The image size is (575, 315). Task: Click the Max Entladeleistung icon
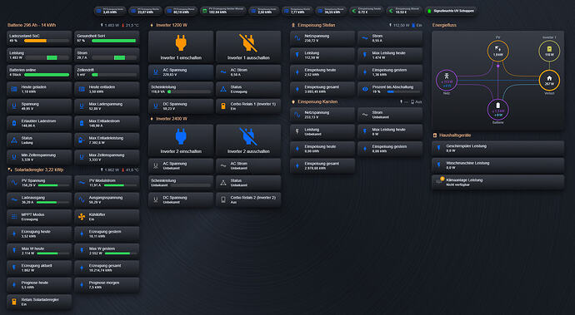[x=82, y=140]
